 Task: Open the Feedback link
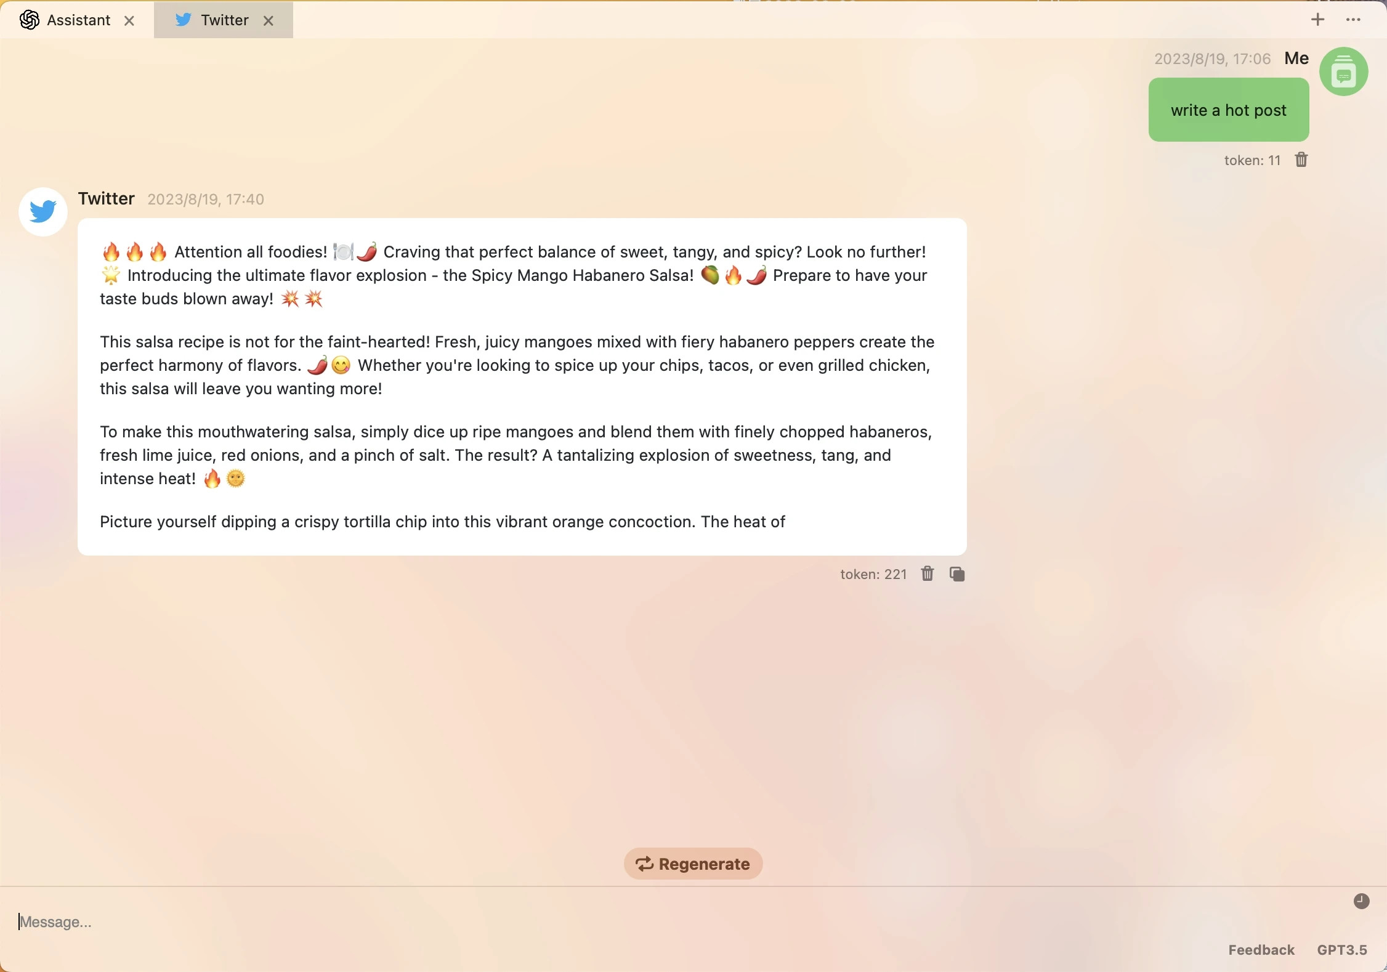[x=1261, y=950]
